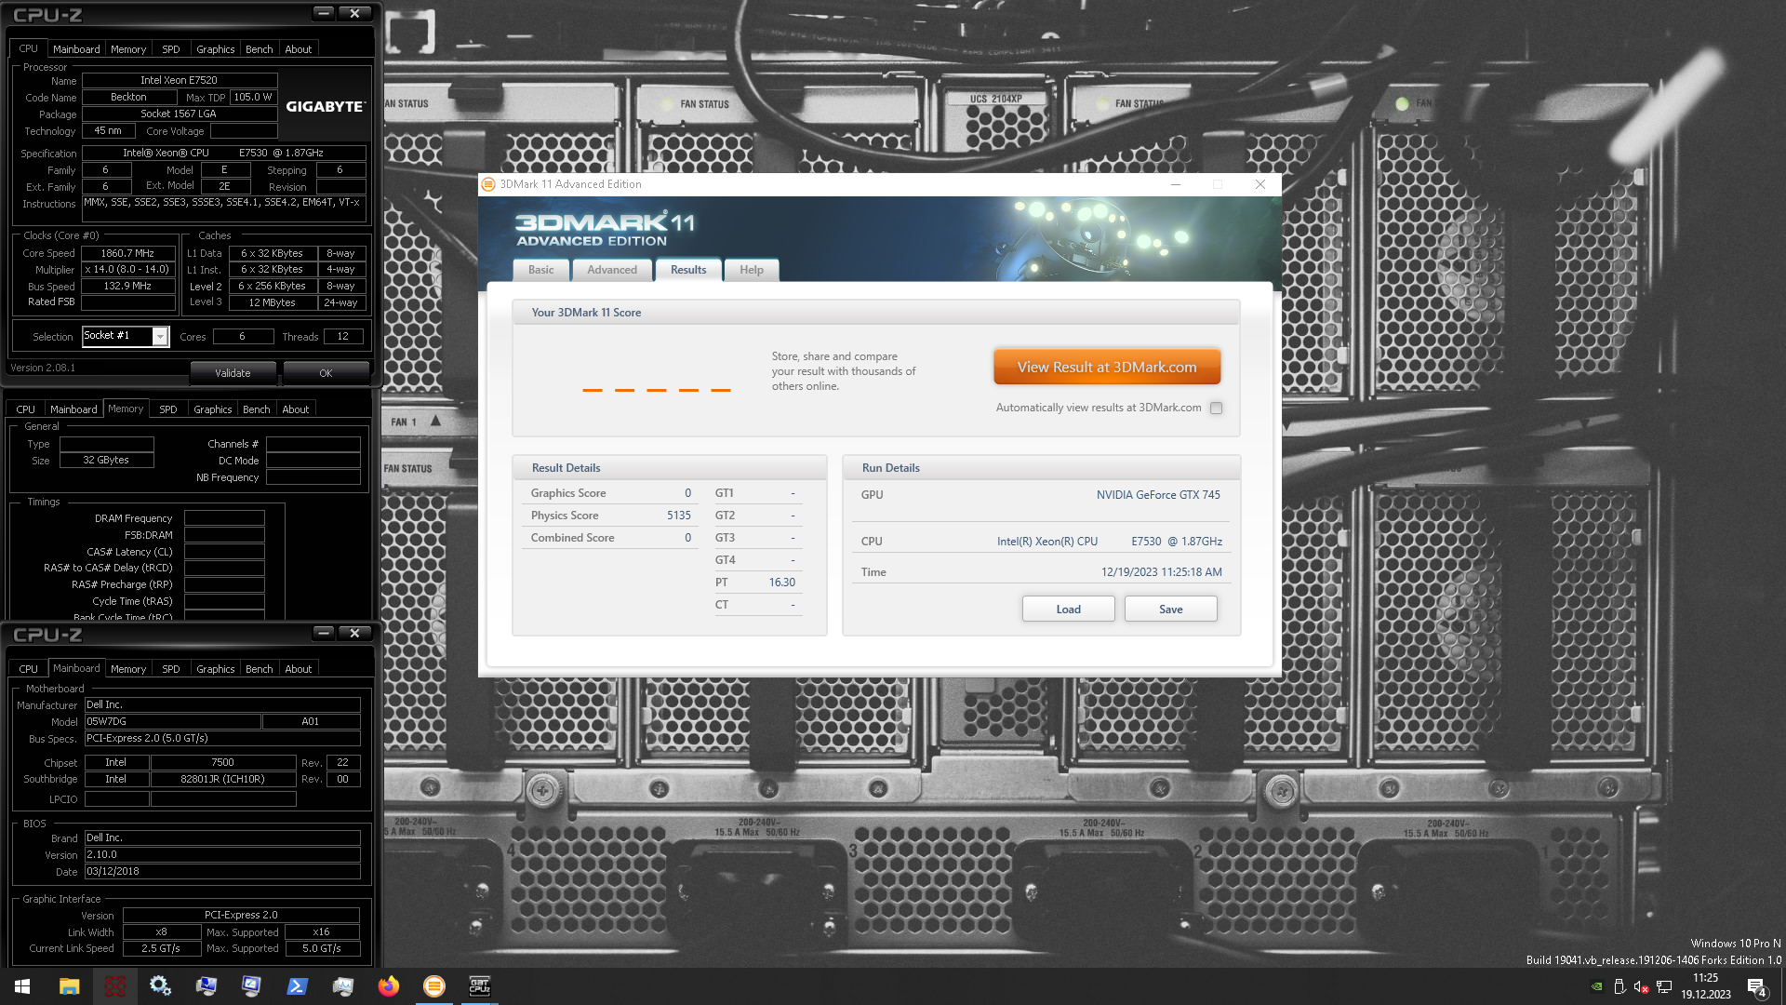Switch to Advanced tab in 3DMark 11

(x=612, y=270)
